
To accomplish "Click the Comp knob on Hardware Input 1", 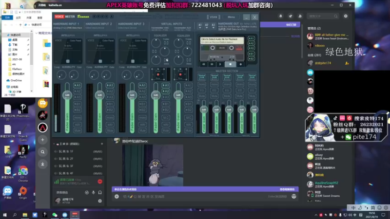I will click(61, 75).
